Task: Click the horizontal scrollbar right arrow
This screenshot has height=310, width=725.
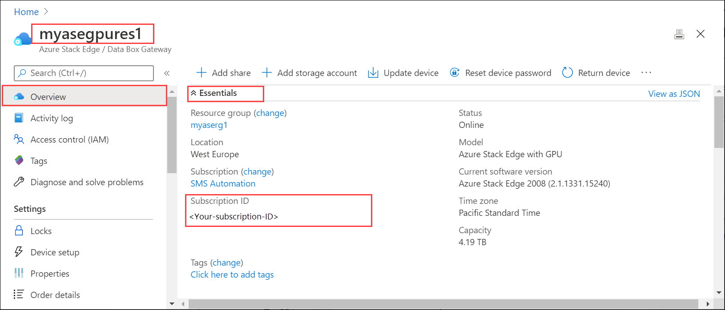Action: click(708, 304)
